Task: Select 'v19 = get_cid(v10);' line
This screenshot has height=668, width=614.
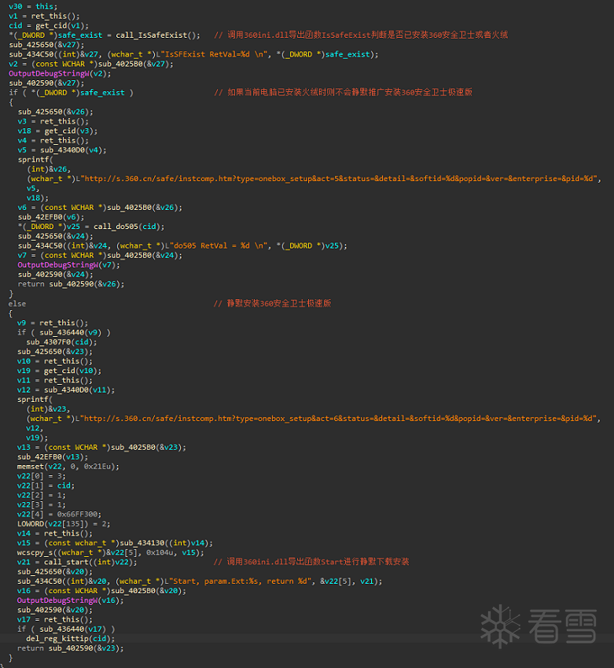Action: (59, 371)
